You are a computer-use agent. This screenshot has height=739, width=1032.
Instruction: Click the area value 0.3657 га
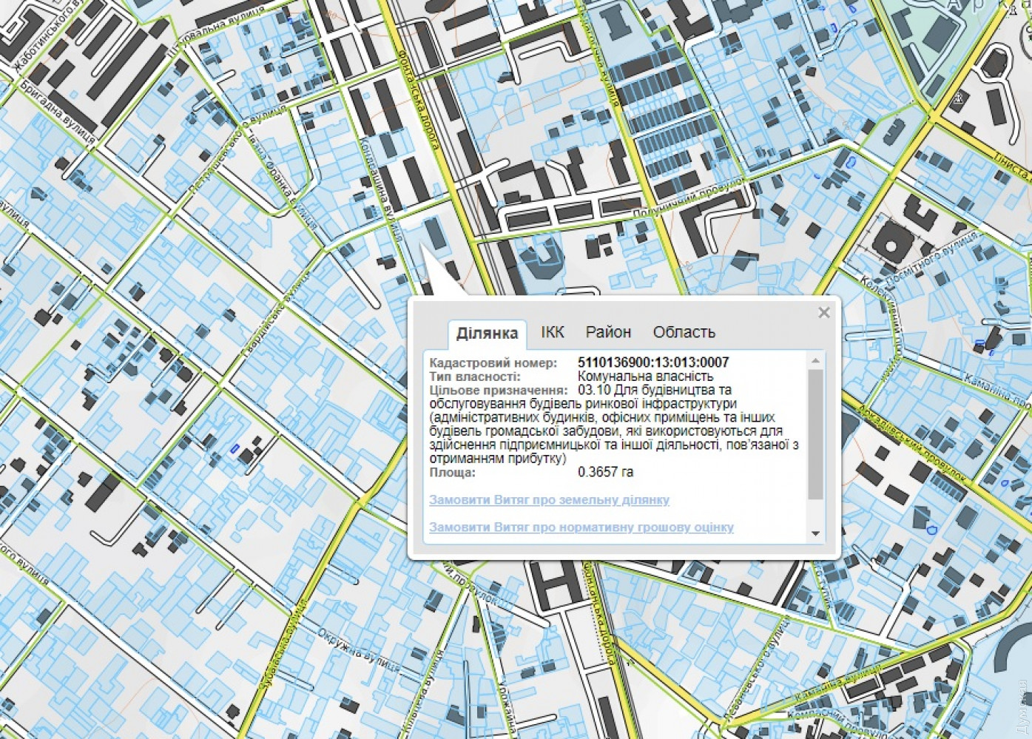coord(605,472)
